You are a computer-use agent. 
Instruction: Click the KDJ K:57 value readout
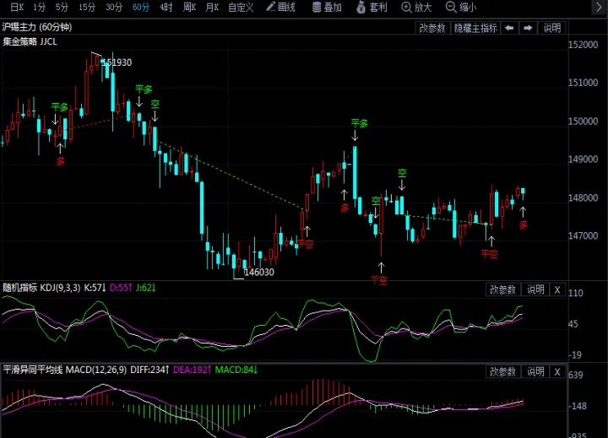point(95,288)
